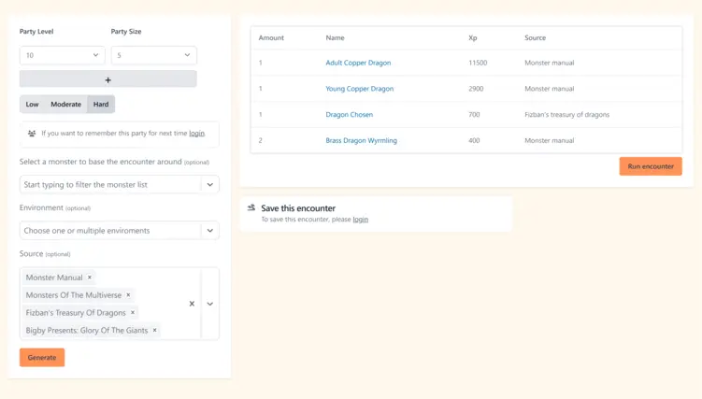
Task: Set difficulty to Low
Action: (x=32, y=105)
